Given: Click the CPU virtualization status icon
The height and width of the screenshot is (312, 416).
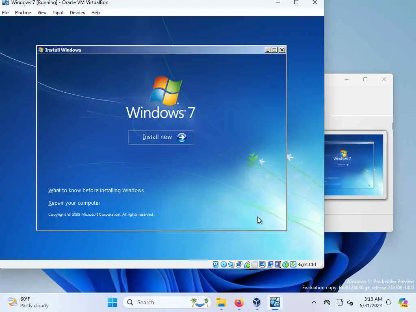Looking at the screenshot, I should [x=277, y=264].
